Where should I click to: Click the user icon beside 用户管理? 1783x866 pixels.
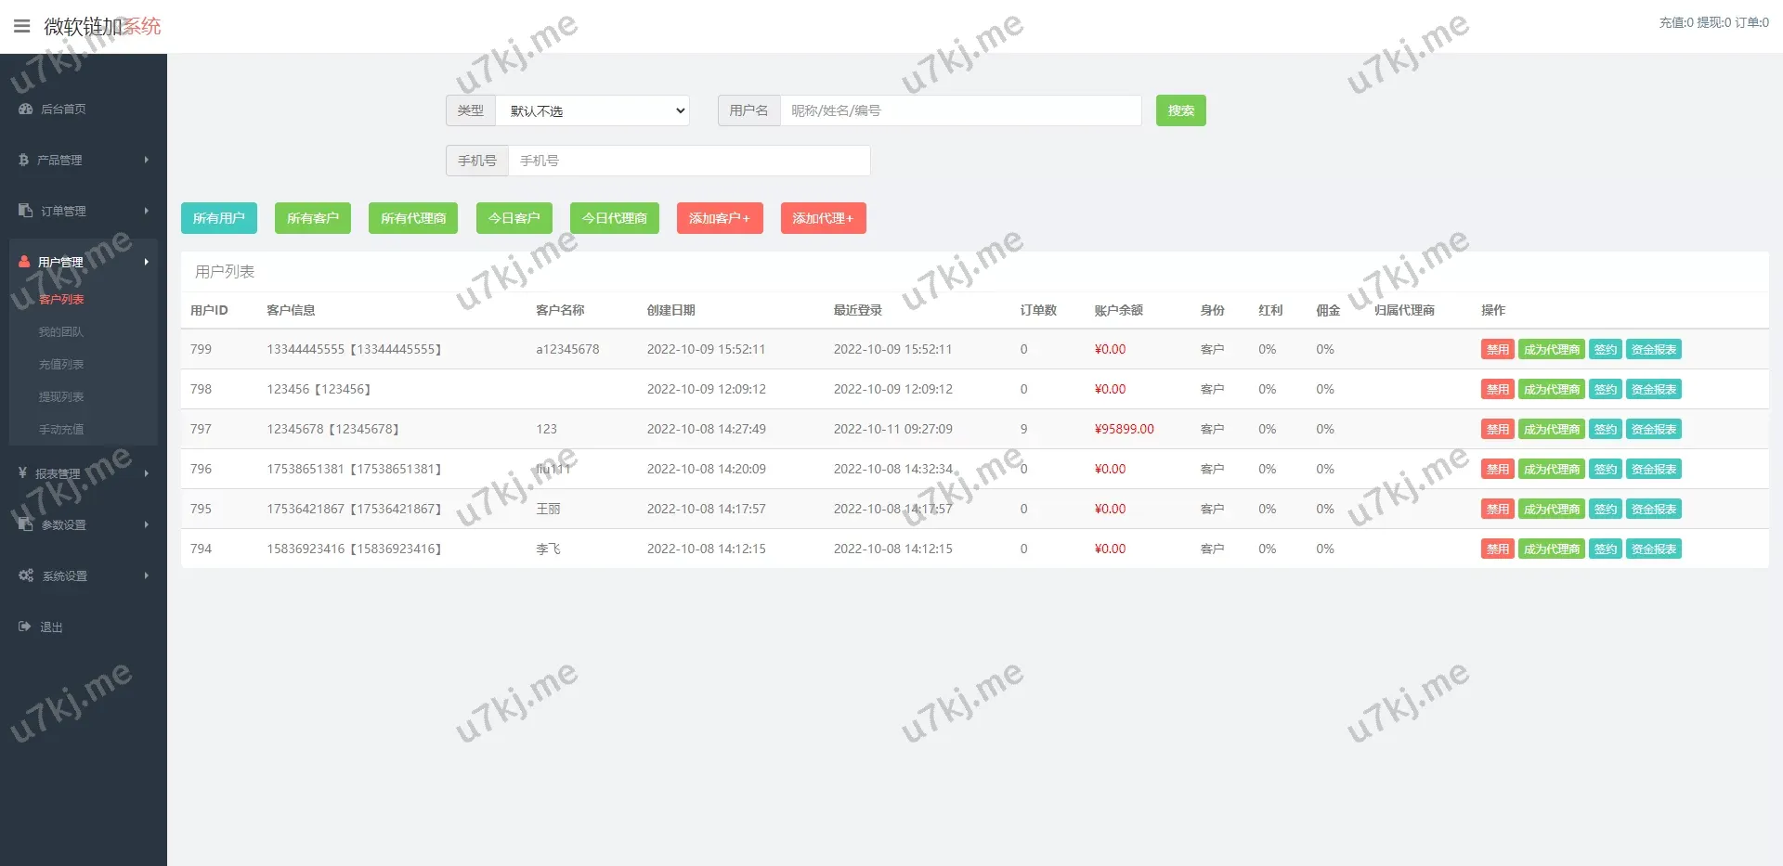pyautogui.click(x=24, y=262)
